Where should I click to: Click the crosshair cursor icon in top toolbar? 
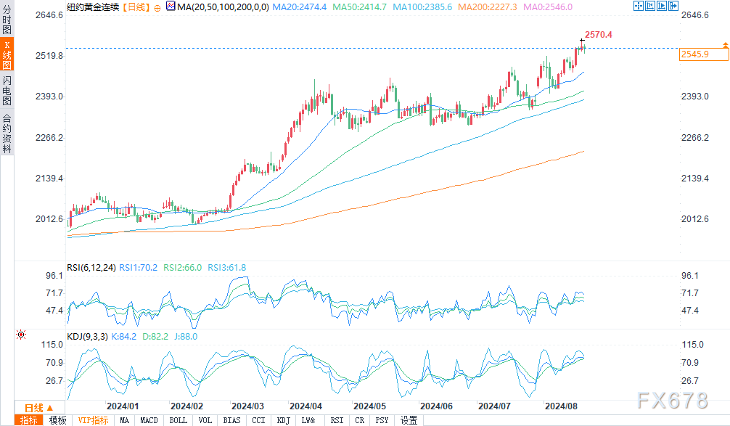pos(639,6)
